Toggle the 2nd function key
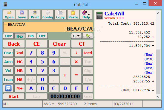Viewport: 164px width, 110px height. pyautogui.click(x=20, y=53)
